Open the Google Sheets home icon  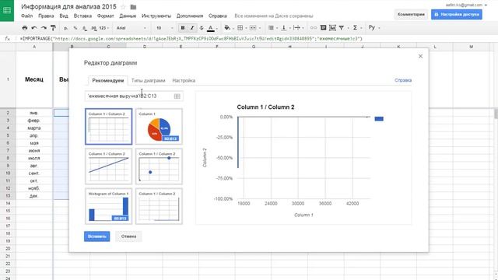[7, 10]
